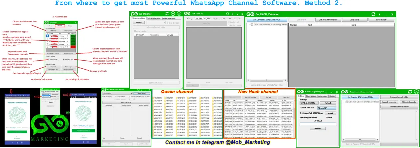The image size is (420, 148).
Task: Click the GO logo in Go WhatsApp Checker title bar
Action: [104, 90]
